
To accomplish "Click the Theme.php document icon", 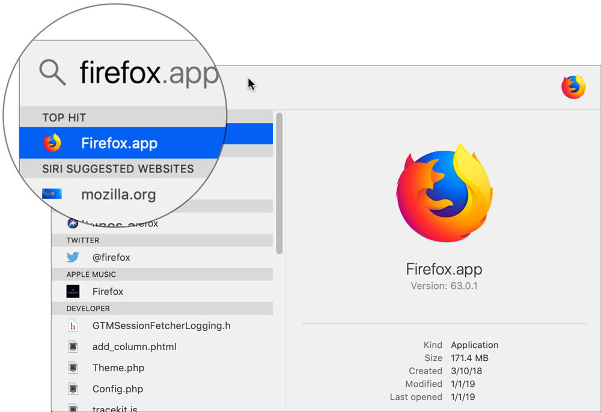I will (73, 368).
